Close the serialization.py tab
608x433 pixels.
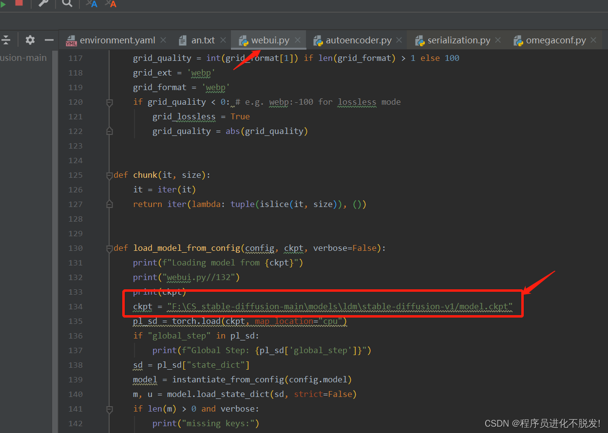[x=498, y=40]
